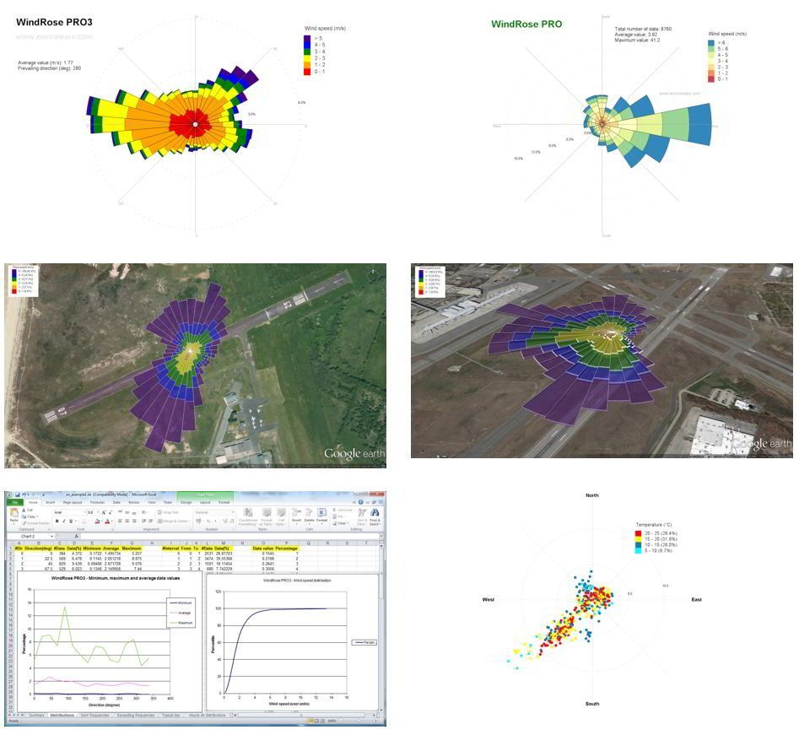Open Conditional Formatting in Styles group
Image resolution: width=799 pixels, height=735 pixels.
248,516
